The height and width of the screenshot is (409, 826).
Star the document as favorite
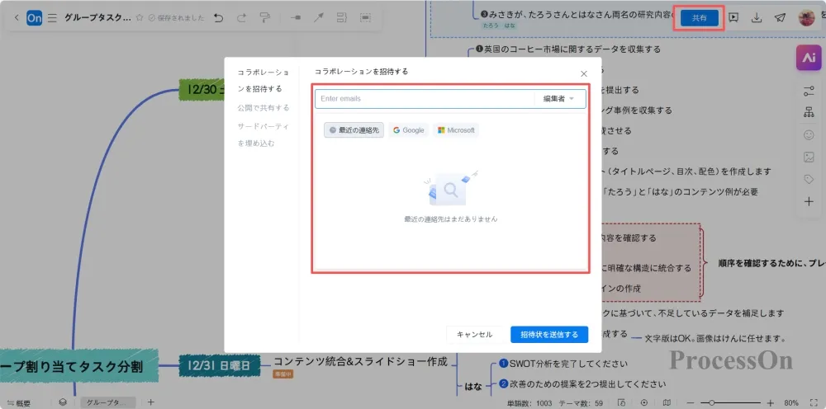click(x=139, y=17)
